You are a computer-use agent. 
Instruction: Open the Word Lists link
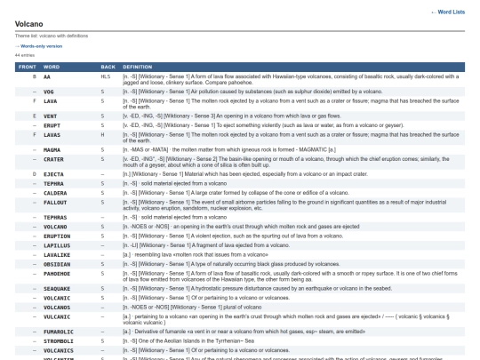[448, 12]
